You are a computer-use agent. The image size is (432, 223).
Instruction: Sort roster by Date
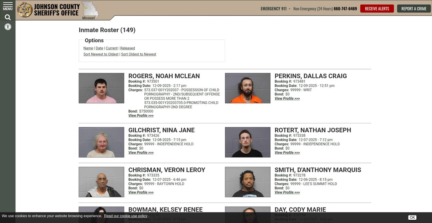point(99,48)
